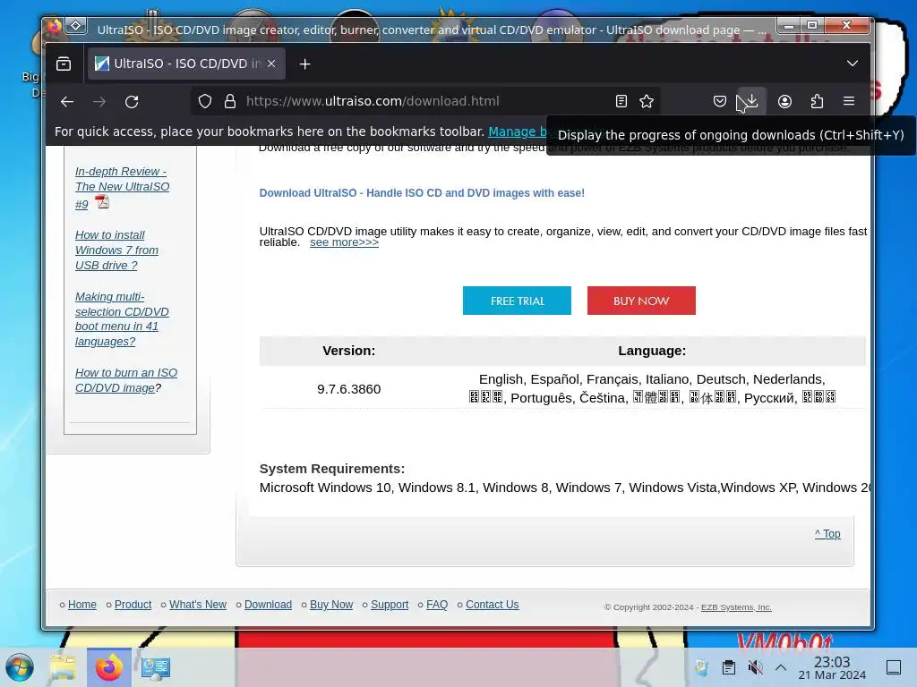Open Product in the footer navigation
The width and height of the screenshot is (917, 687).
pos(133,605)
